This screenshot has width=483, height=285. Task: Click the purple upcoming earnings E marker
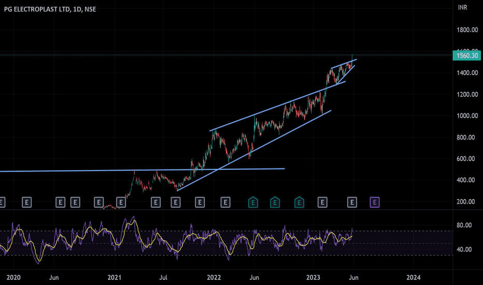click(x=375, y=203)
